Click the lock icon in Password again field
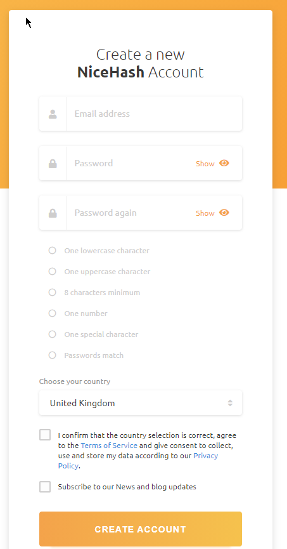The width and height of the screenshot is (287, 549). pyautogui.click(x=53, y=213)
